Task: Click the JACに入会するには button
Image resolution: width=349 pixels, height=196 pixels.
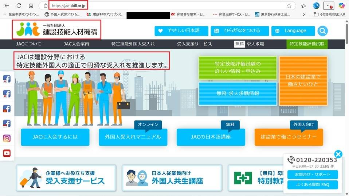Action: point(55,137)
